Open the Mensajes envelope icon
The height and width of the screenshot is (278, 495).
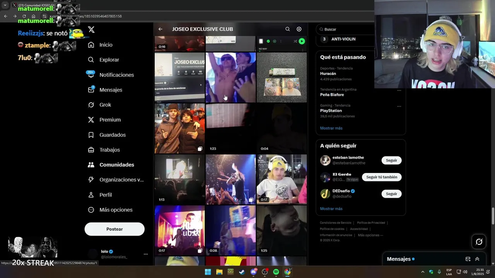(x=91, y=90)
